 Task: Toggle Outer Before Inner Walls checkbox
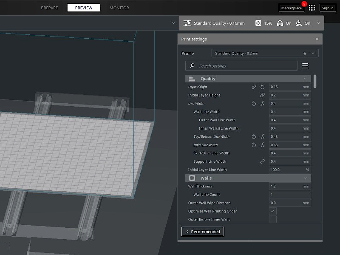[272, 219]
